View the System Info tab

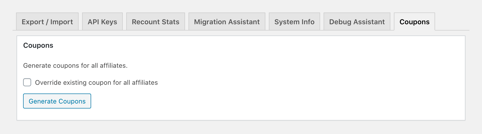coord(294,22)
